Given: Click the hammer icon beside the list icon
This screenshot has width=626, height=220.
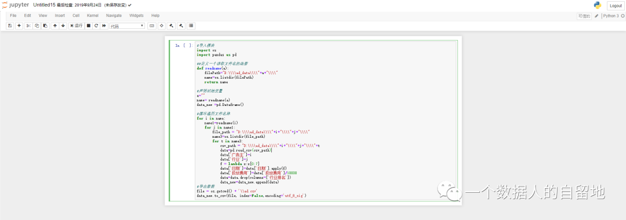Looking at the screenshot, I should (x=181, y=25).
